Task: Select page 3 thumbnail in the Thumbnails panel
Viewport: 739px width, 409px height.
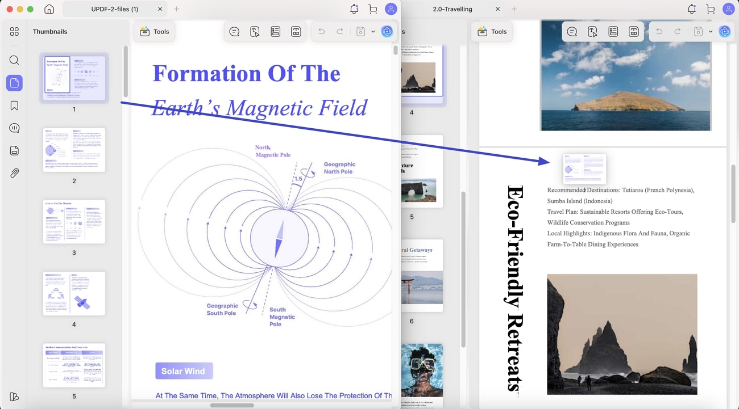Action: (x=74, y=222)
